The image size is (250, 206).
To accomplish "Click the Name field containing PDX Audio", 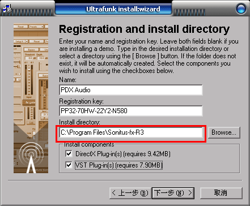I will point(131,90).
